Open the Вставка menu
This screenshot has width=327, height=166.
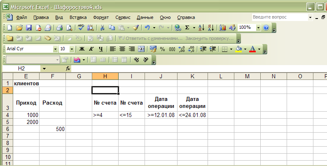[x=78, y=18]
